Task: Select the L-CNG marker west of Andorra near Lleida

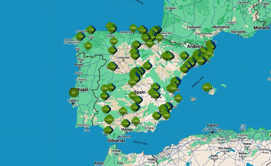Action: 184,56
